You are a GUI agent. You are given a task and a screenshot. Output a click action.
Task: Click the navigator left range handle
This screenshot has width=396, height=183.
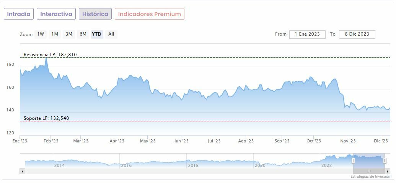(x=353, y=161)
